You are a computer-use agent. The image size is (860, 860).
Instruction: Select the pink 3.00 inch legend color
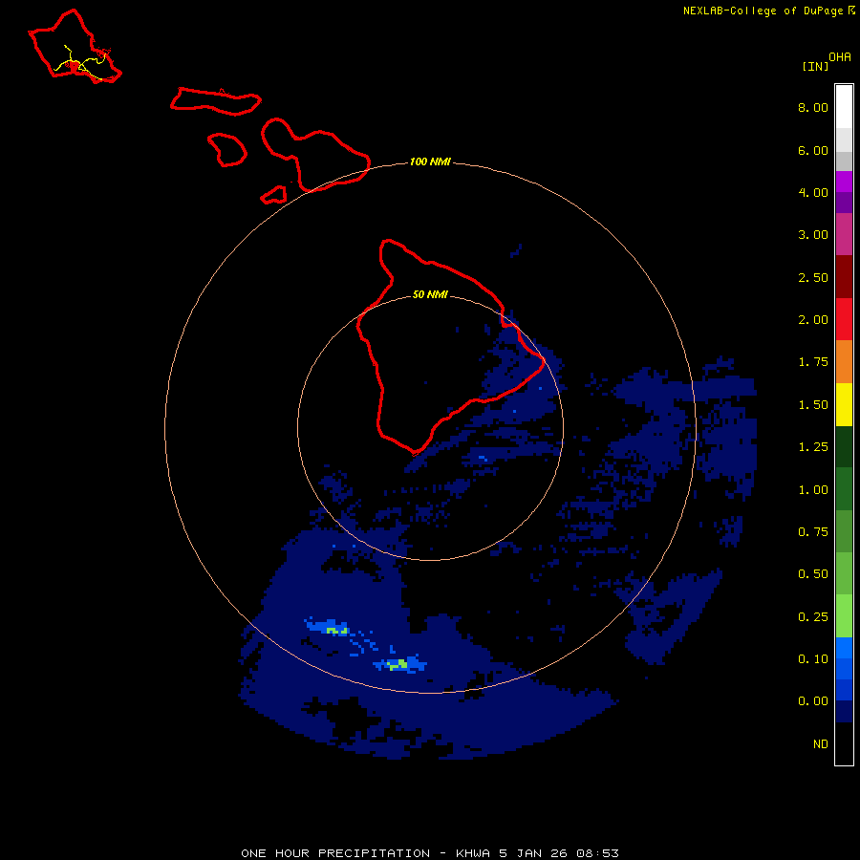844,234
